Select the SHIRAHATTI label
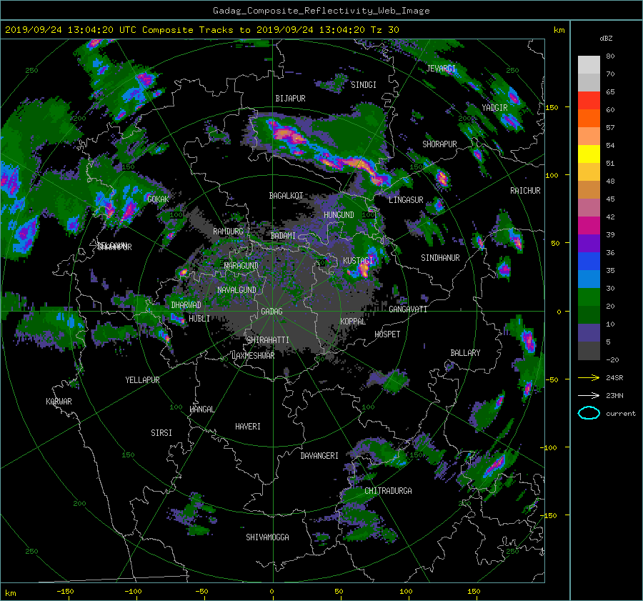 [x=268, y=340]
